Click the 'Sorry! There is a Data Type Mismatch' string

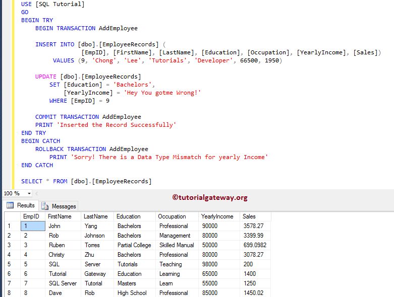[x=170, y=157]
